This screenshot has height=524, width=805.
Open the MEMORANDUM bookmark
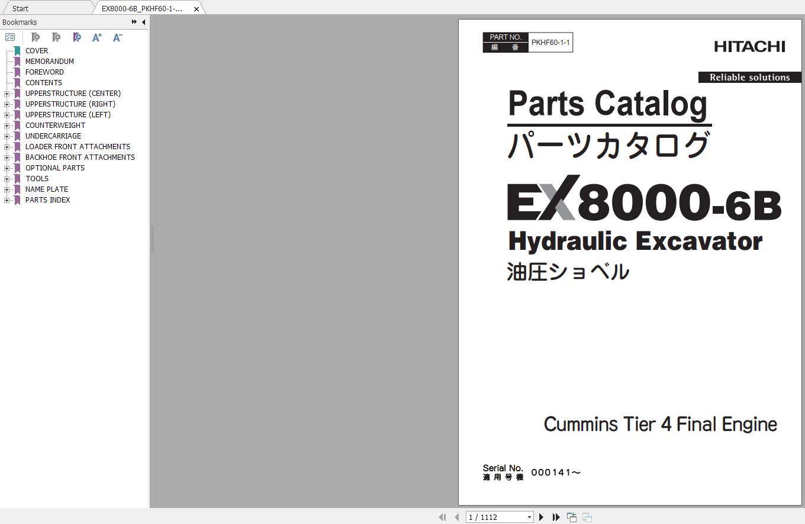point(50,62)
